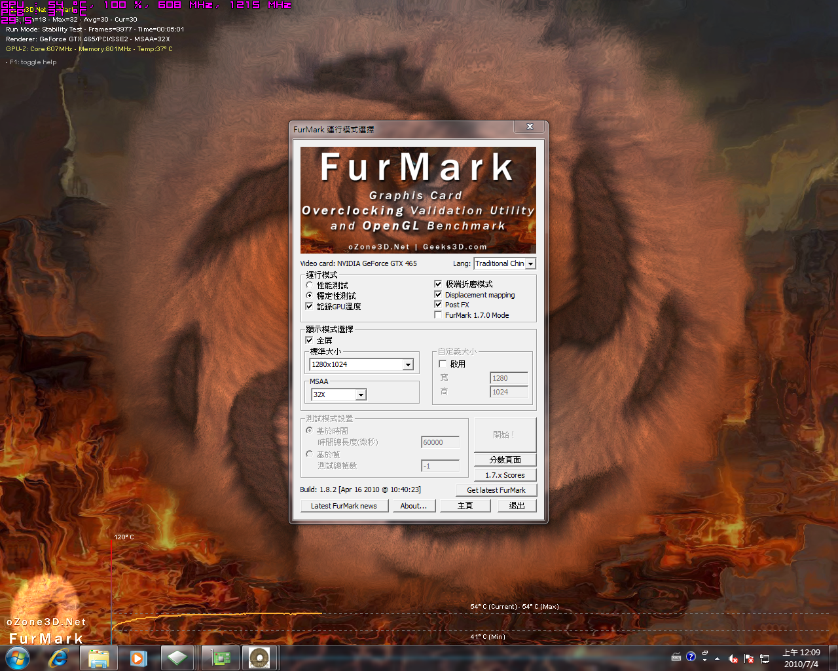This screenshot has height=671, width=838.
Task: Click the Run Mode: Stability Test overlay line
Action: coord(95,29)
